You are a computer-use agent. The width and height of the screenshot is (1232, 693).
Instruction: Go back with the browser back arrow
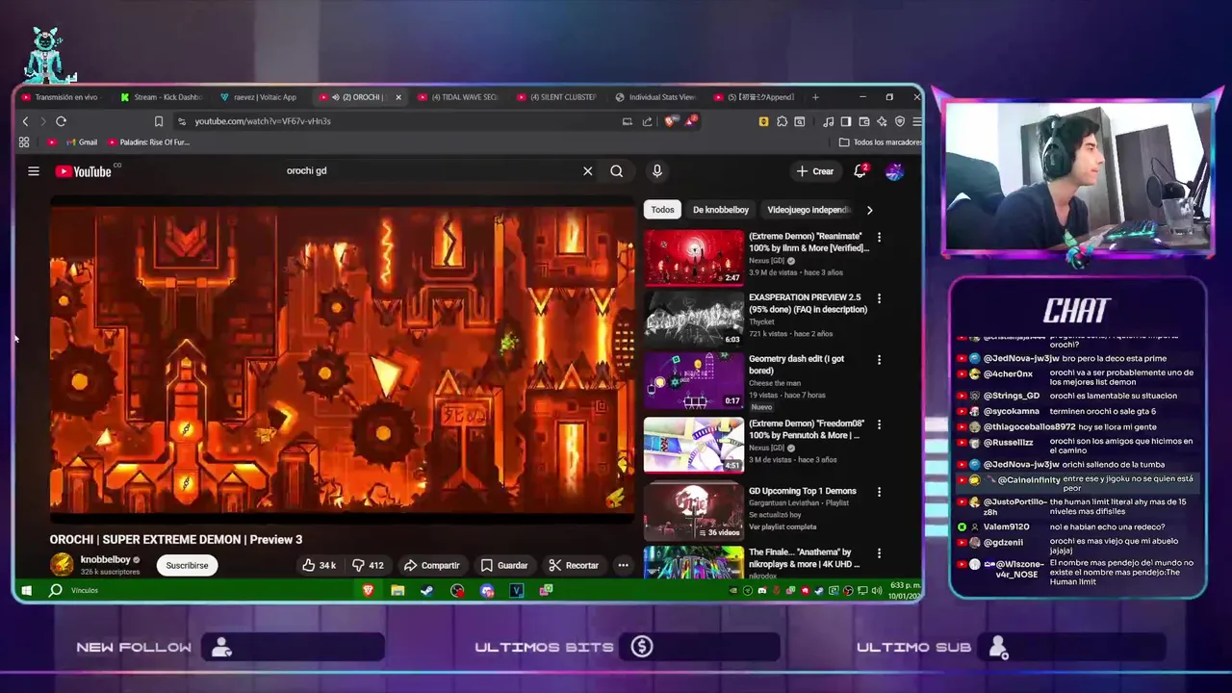[x=26, y=121]
